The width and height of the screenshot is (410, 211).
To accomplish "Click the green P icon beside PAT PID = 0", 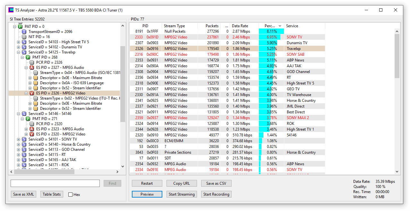I will (x=20, y=27).
